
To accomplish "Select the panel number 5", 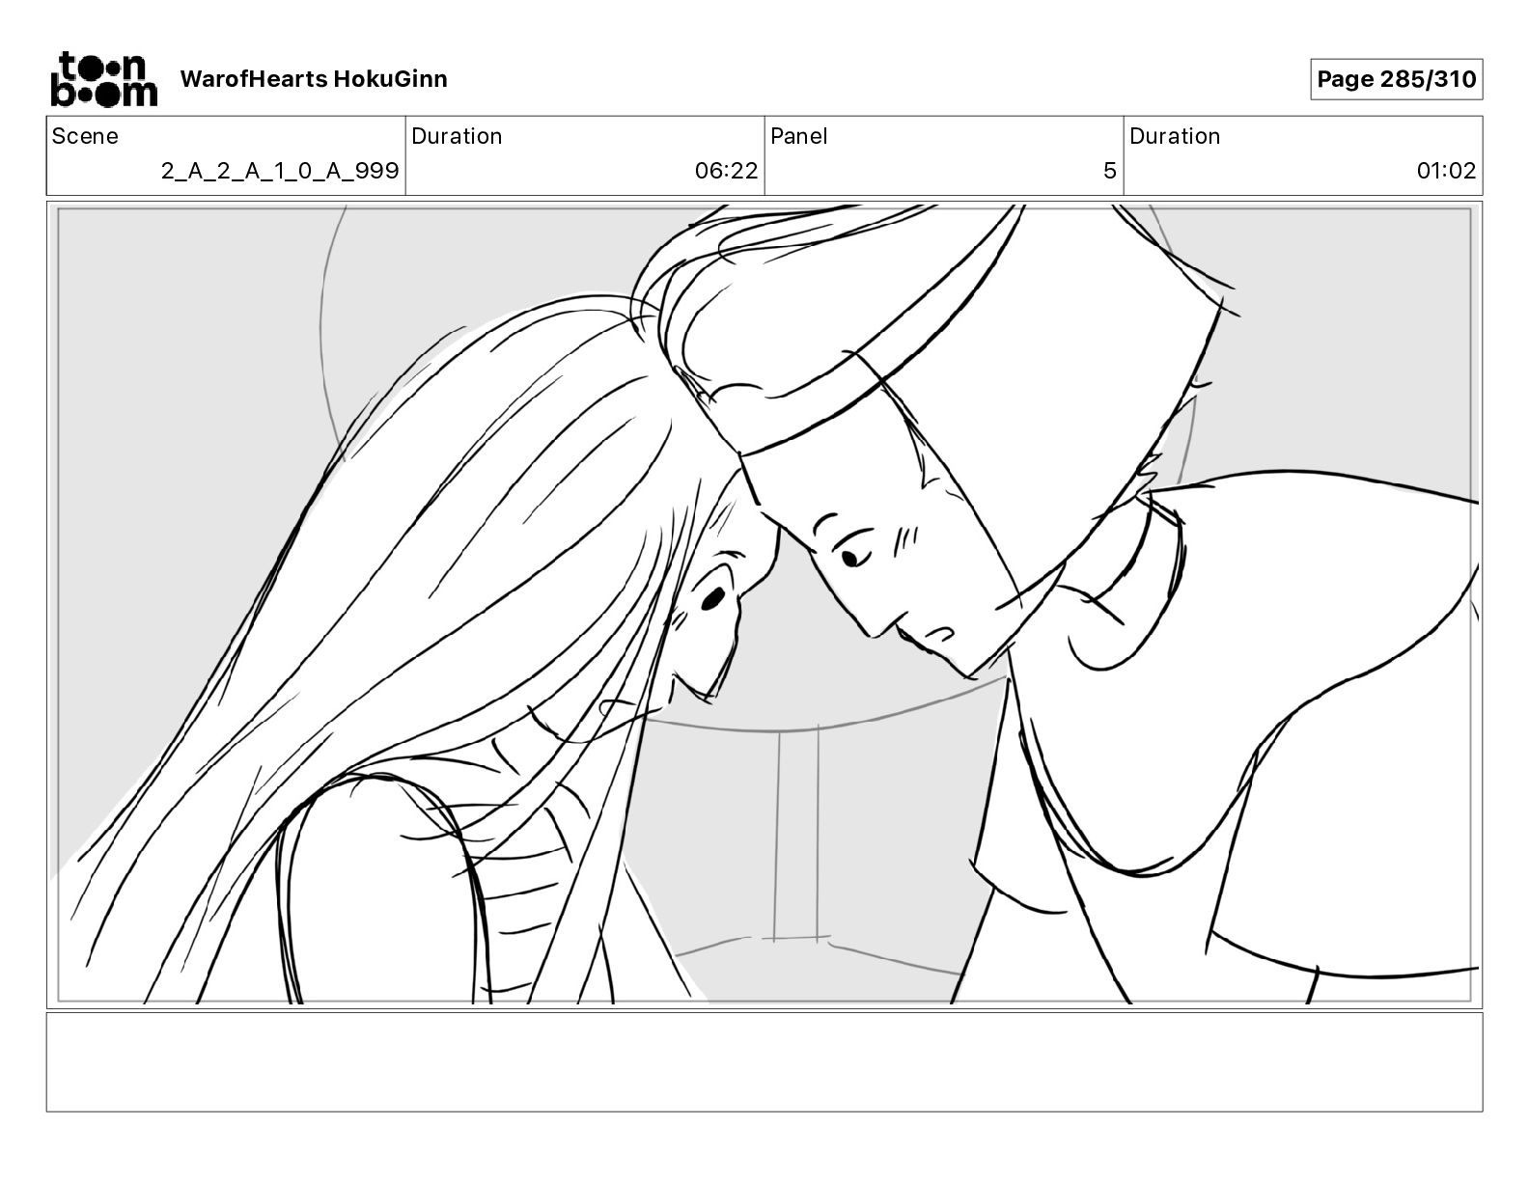I will (x=1110, y=171).
